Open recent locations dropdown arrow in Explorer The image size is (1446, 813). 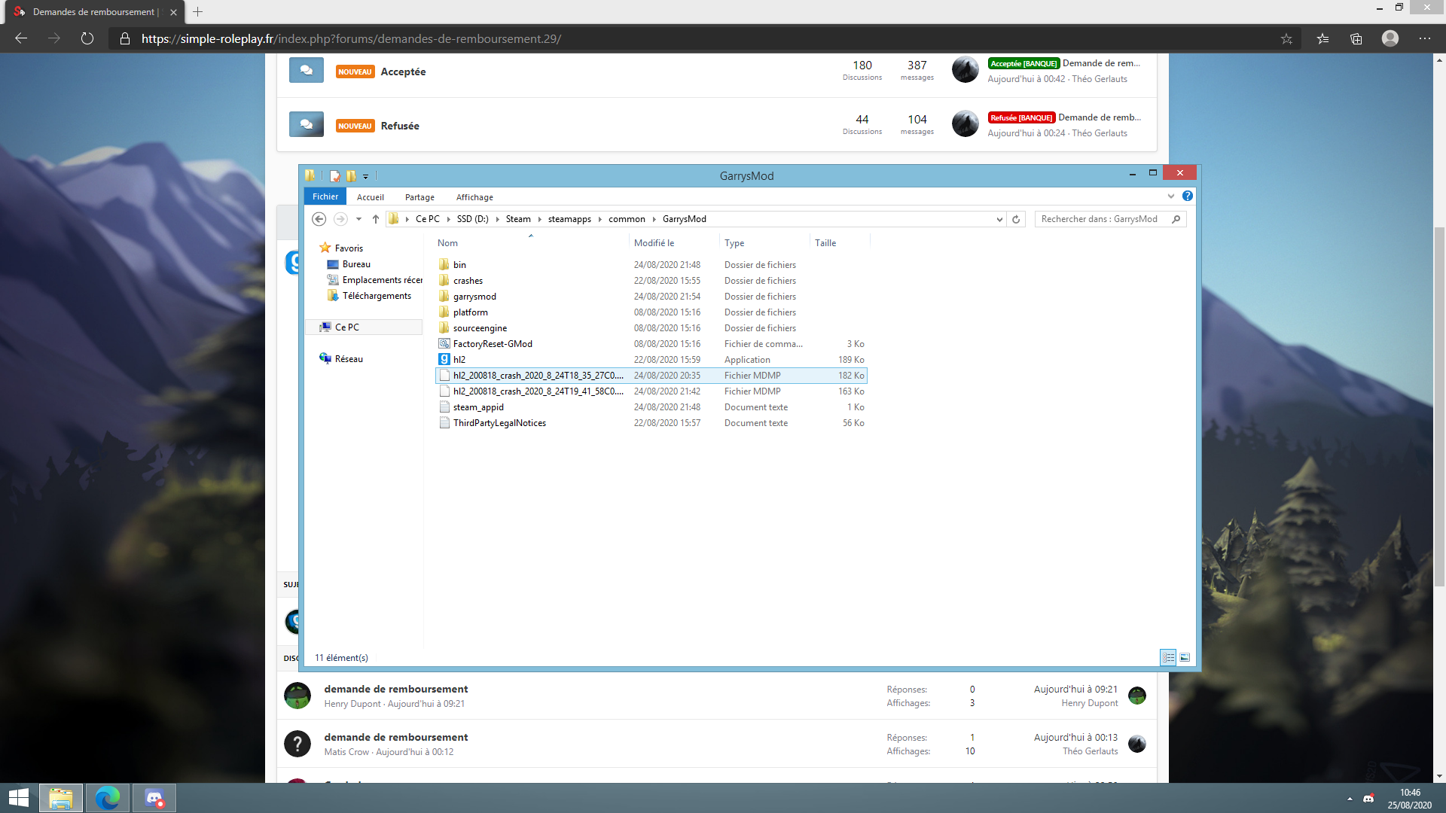(x=358, y=219)
